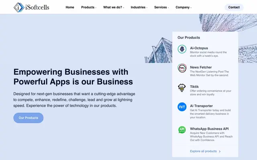257x160 pixels.
Task: Expand the Industries dropdown menu
Action: click(x=139, y=7)
